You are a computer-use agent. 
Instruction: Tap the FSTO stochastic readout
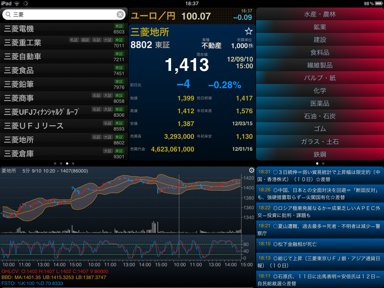pos(32,283)
